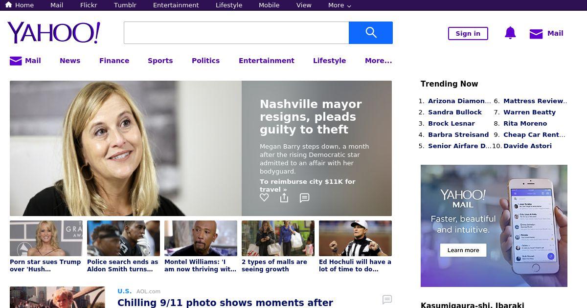Viewport: 587px width, 308px height.
Task: Focus the Yahoo search box
Action: (x=236, y=33)
